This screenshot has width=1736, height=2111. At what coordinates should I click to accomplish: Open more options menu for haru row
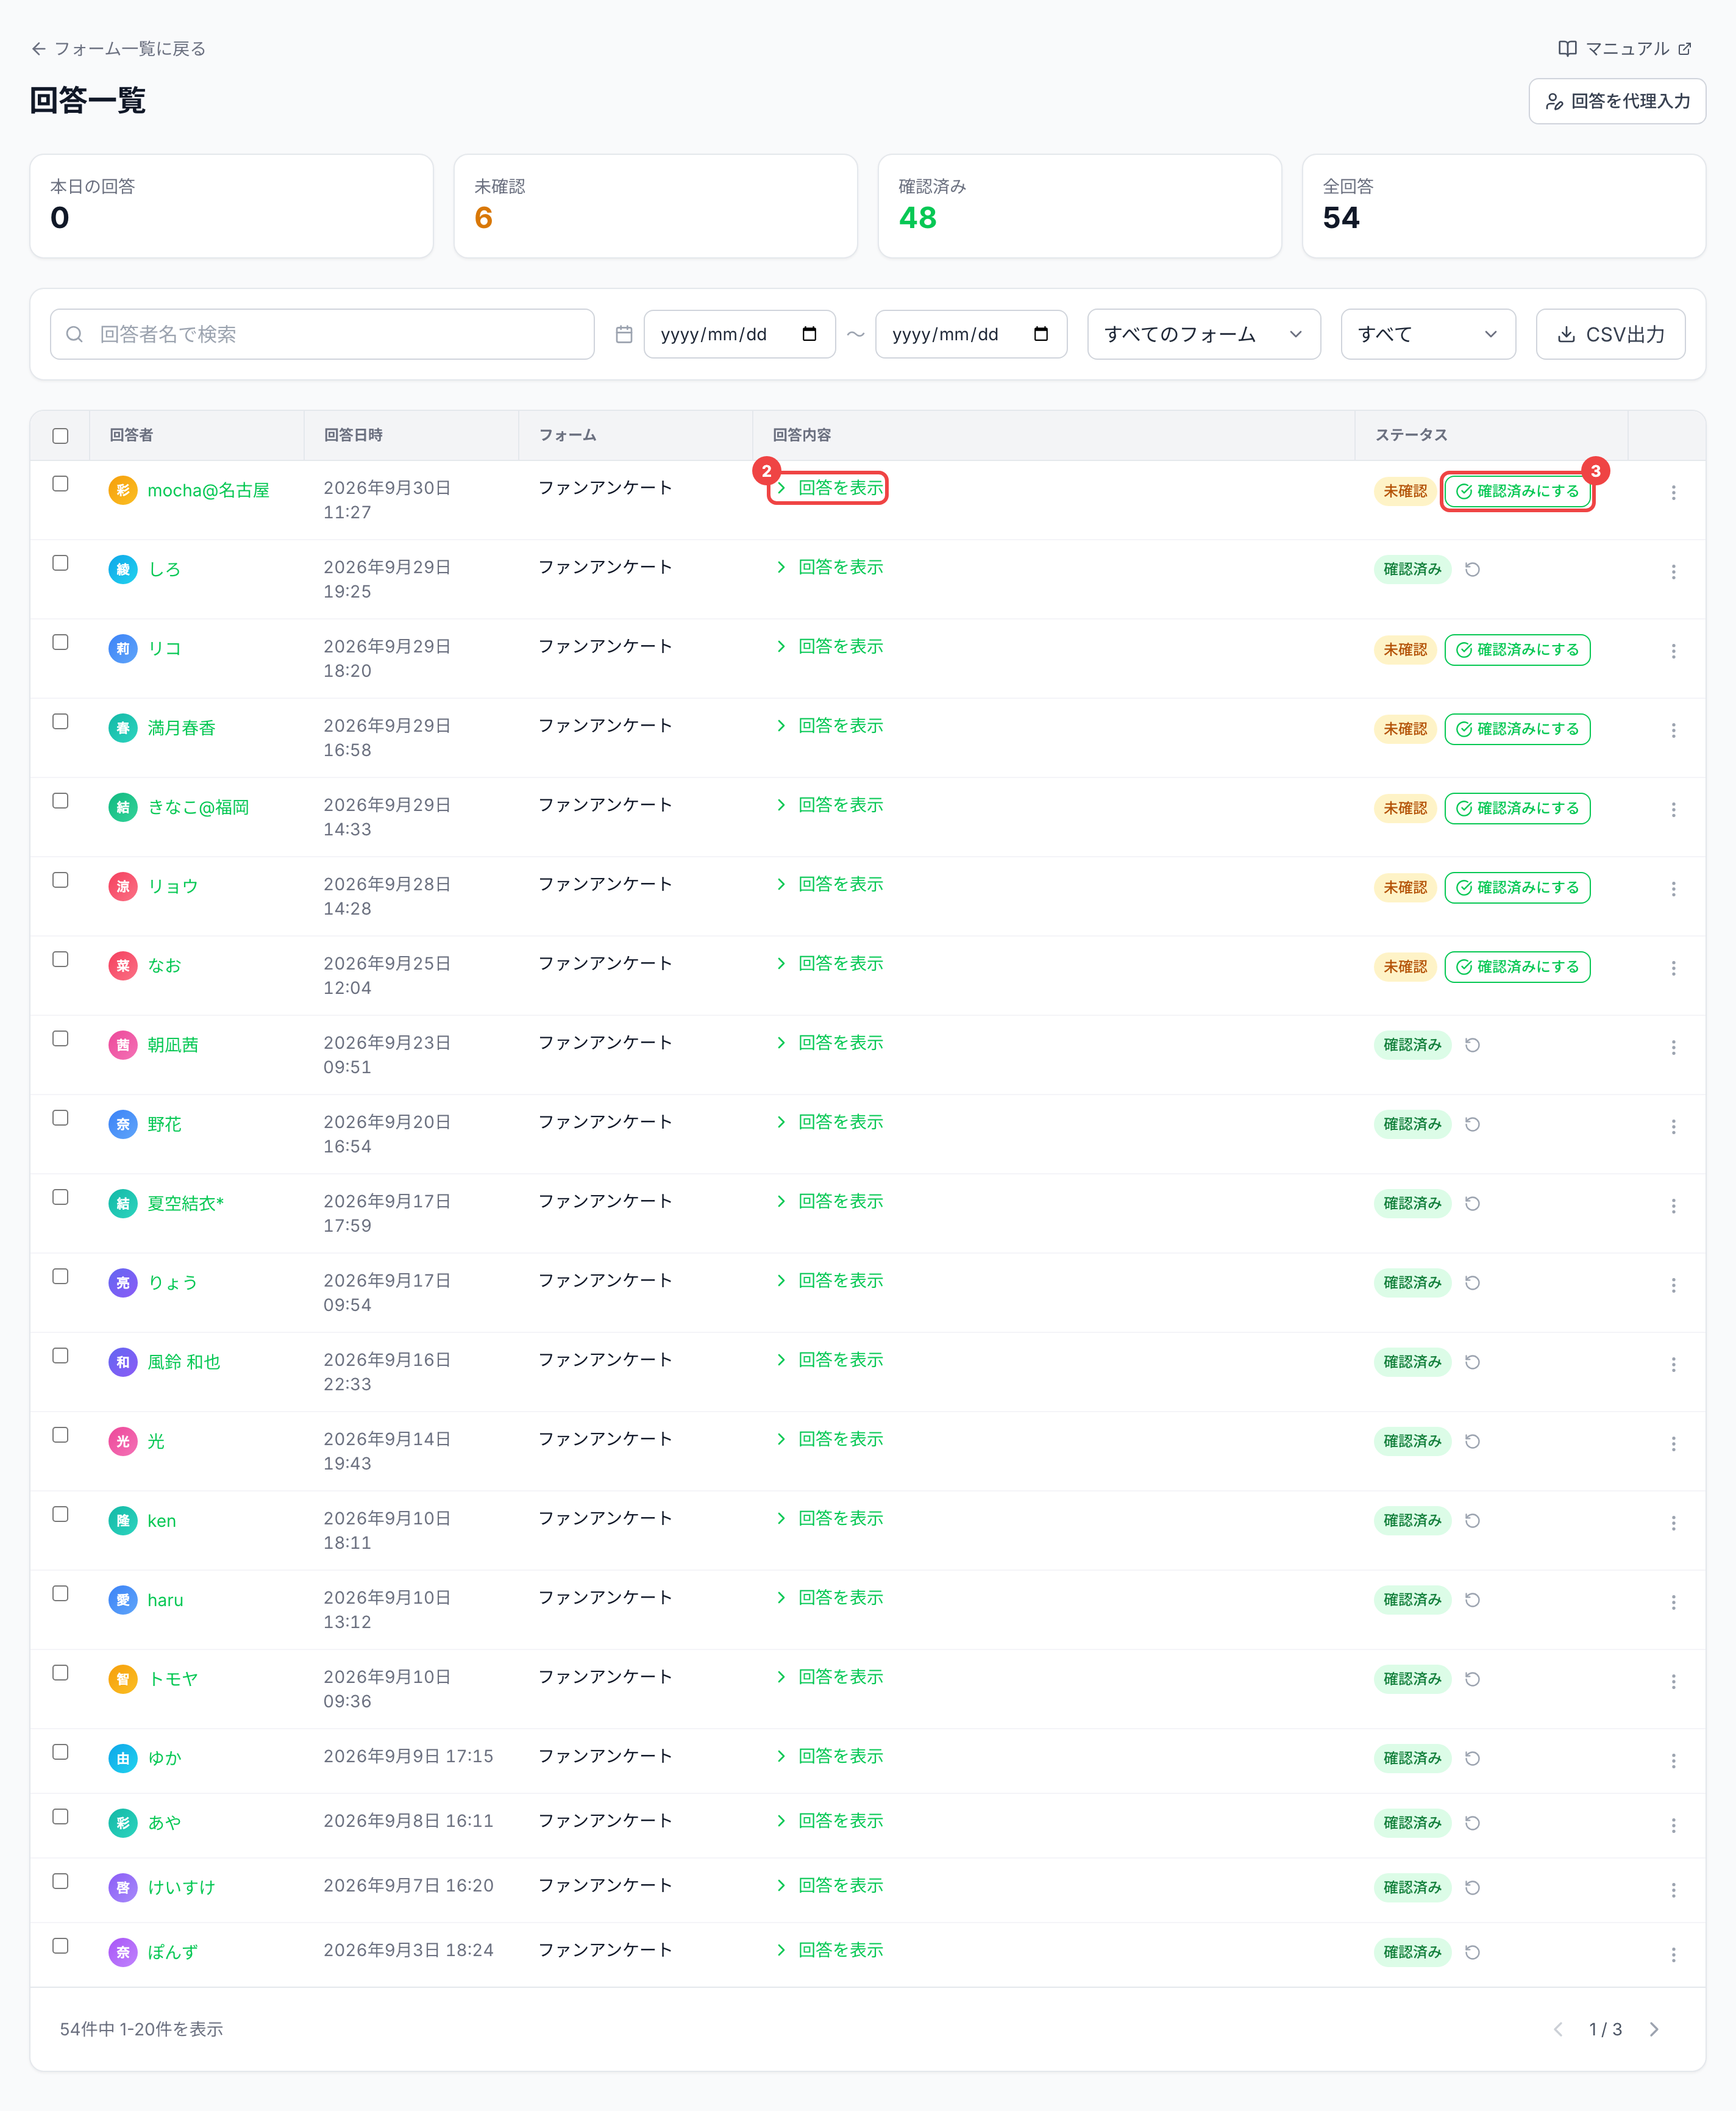pyautogui.click(x=1673, y=1602)
